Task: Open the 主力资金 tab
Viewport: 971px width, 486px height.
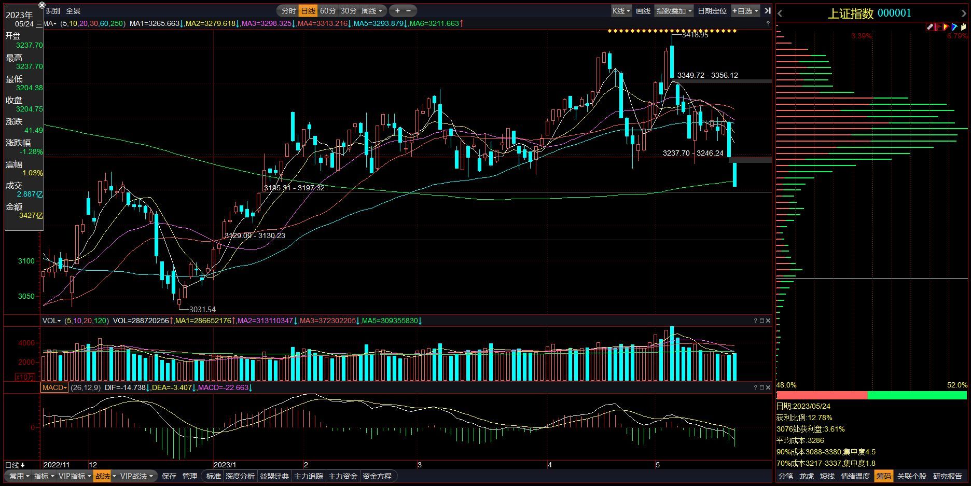Action: click(343, 476)
